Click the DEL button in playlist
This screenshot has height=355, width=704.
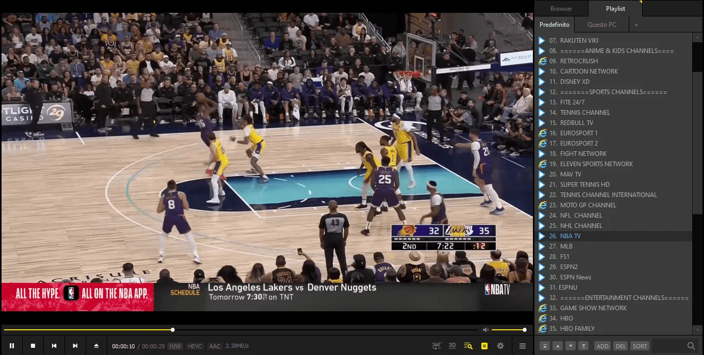[x=621, y=346]
